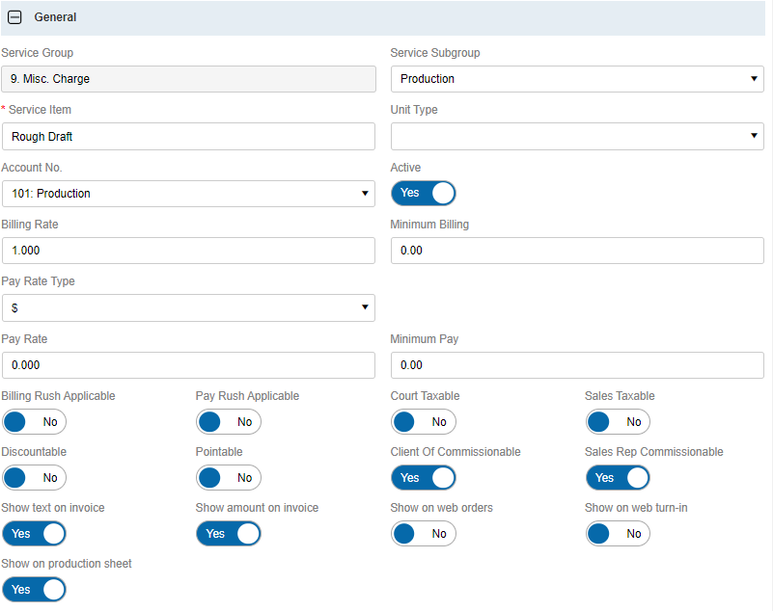This screenshot has height=611, width=773.
Task: Click the Minimum Pay input field
Action: (576, 365)
